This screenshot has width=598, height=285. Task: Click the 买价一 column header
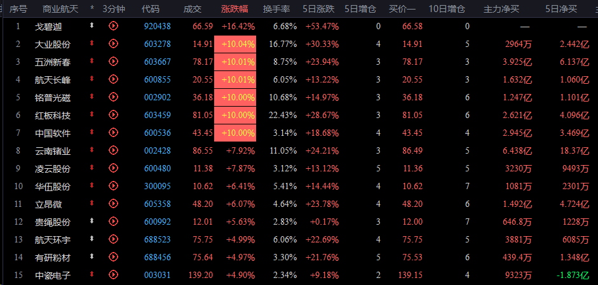click(x=402, y=9)
